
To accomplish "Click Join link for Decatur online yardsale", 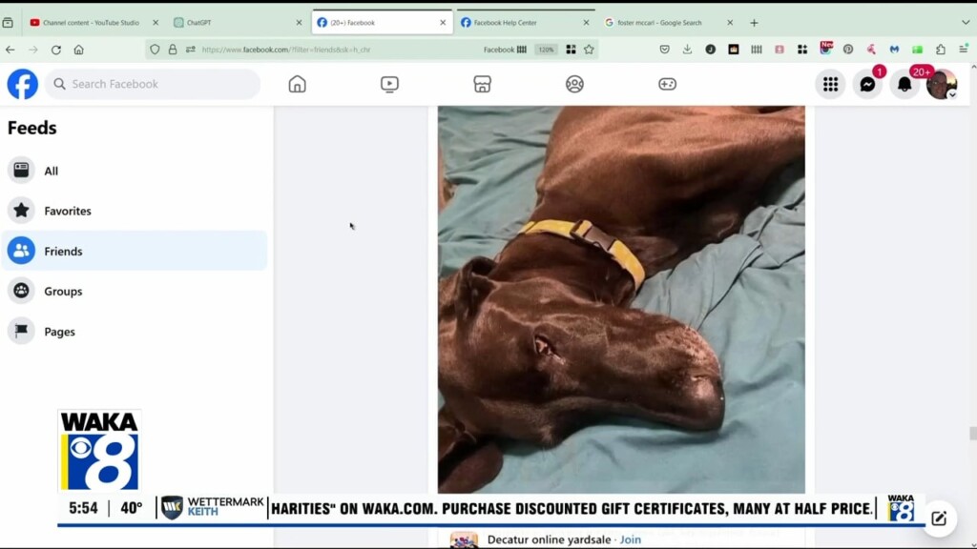I will pos(630,539).
